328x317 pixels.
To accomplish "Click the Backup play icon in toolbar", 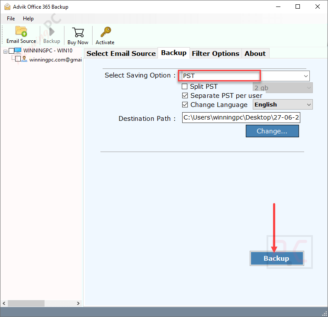I will coord(51,32).
